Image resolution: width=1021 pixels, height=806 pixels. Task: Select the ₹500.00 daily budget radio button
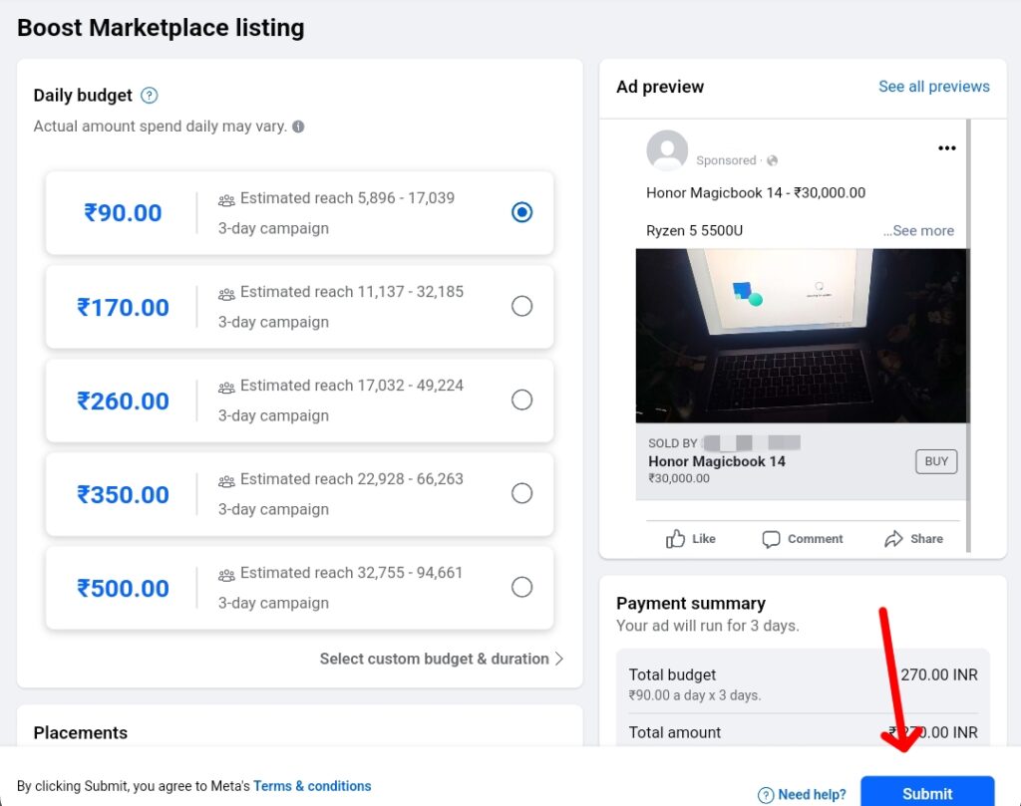coord(521,587)
